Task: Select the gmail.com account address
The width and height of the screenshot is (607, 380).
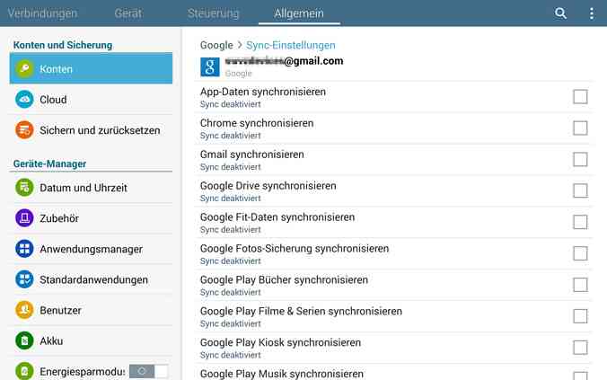Action: pos(284,61)
